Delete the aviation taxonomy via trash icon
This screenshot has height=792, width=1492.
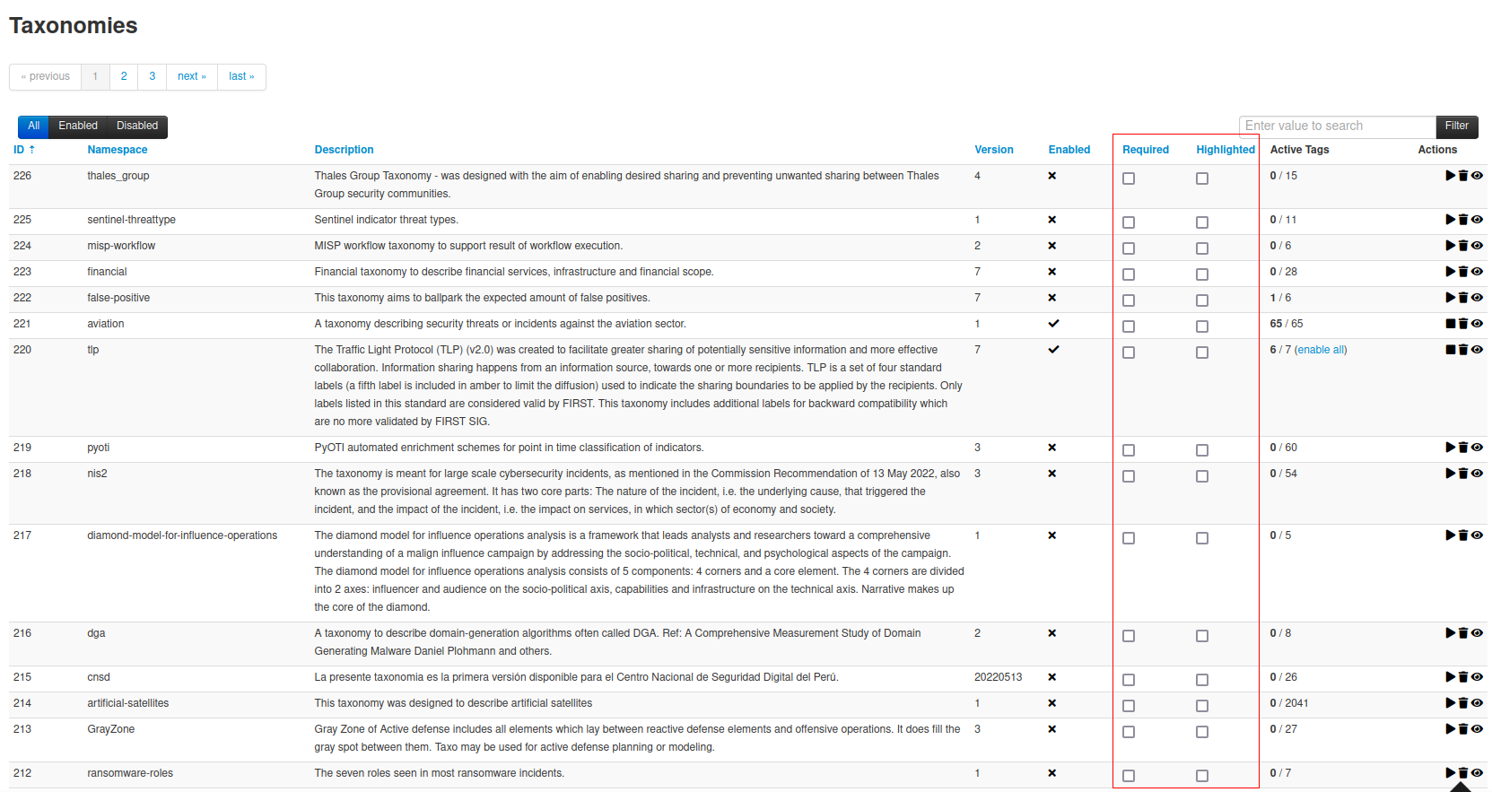pyautogui.click(x=1463, y=324)
